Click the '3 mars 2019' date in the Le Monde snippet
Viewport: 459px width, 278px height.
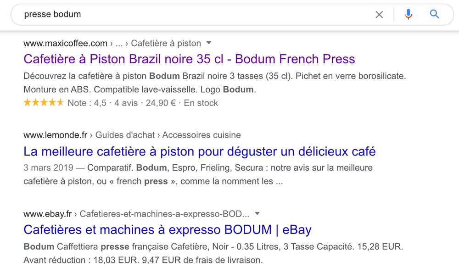coord(48,168)
